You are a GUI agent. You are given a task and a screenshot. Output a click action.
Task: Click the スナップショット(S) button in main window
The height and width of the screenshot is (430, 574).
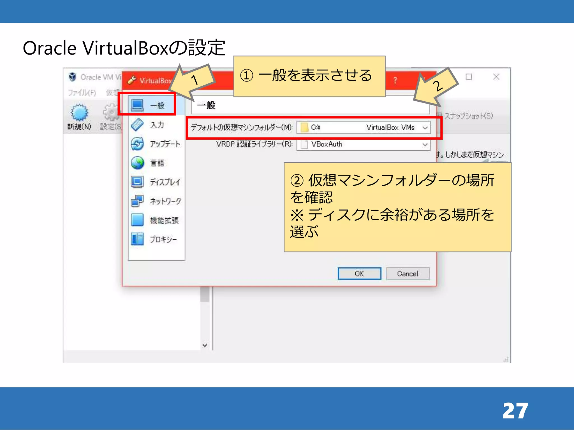point(465,116)
